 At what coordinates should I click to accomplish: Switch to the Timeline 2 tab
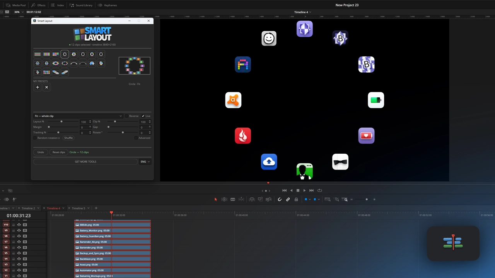(28, 208)
